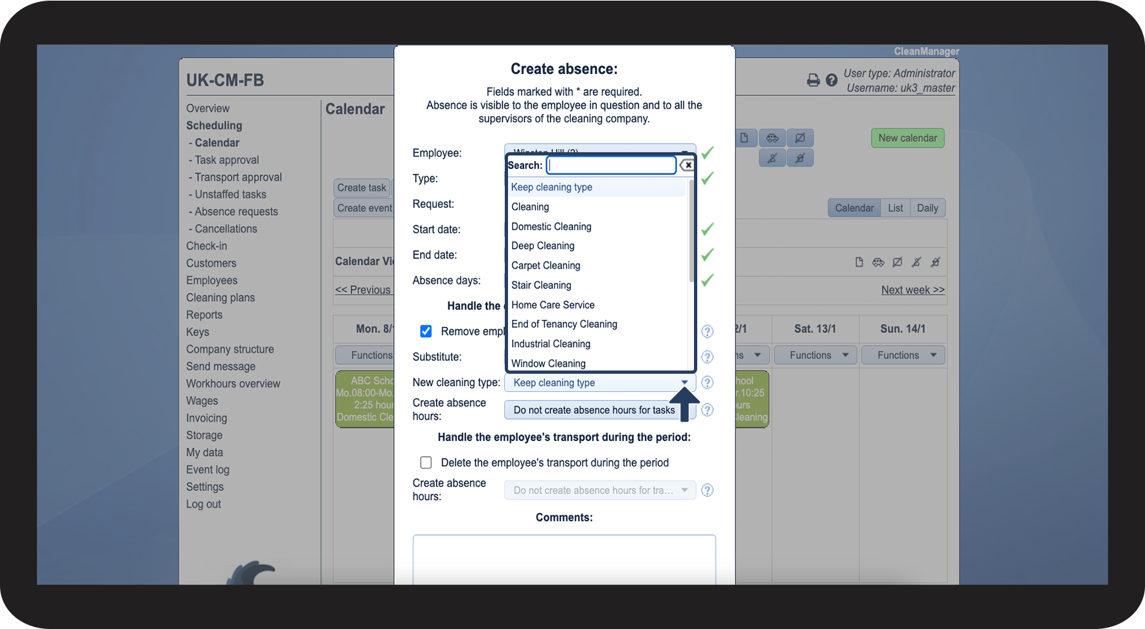Viewport: 1145px width, 629px height.
Task: Switch to the Daily view tab
Action: (928, 208)
